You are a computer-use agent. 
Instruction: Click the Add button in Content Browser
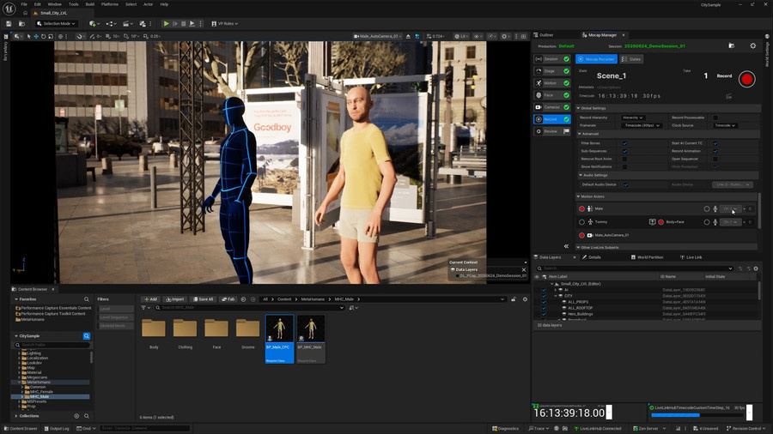click(x=150, y=299)
